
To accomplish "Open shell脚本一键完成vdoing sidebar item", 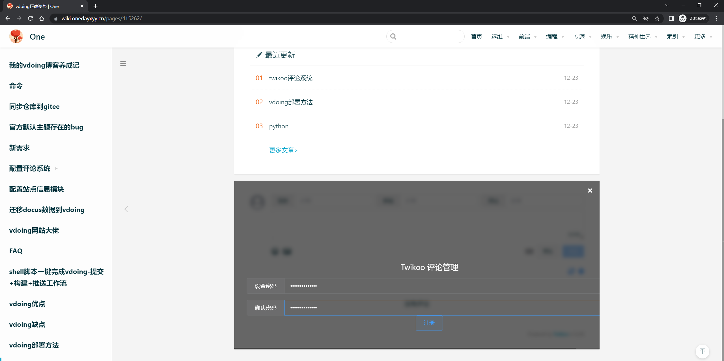I will [x=56, y=277].
